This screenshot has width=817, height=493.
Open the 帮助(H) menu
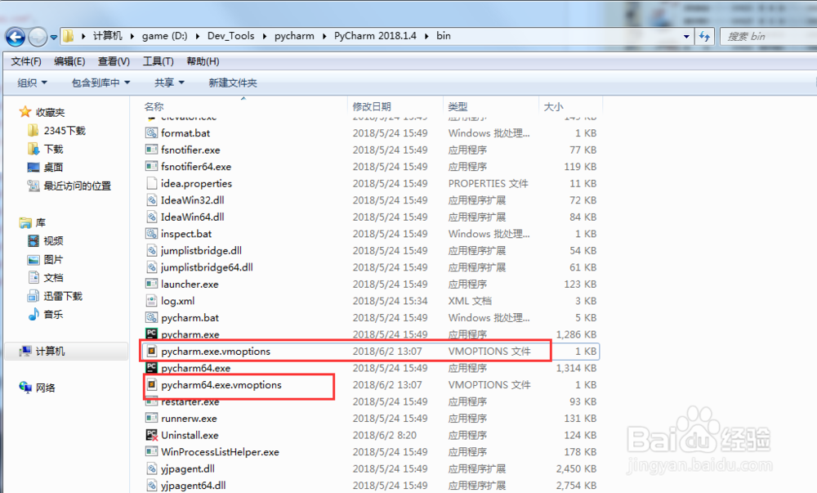click(203, 61)
